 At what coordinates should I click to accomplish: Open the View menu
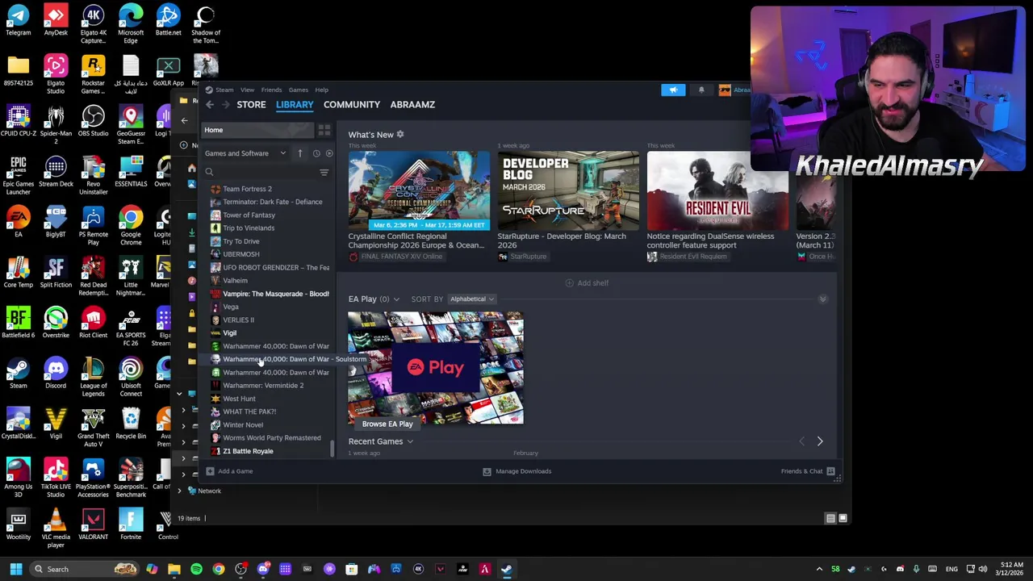pos(247,90)
